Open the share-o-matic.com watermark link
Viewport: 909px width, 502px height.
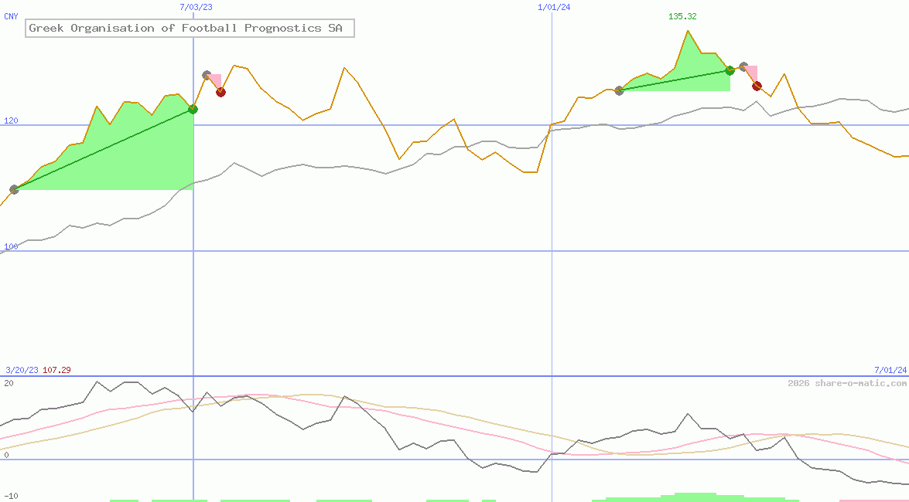click(x=847, y=383)
